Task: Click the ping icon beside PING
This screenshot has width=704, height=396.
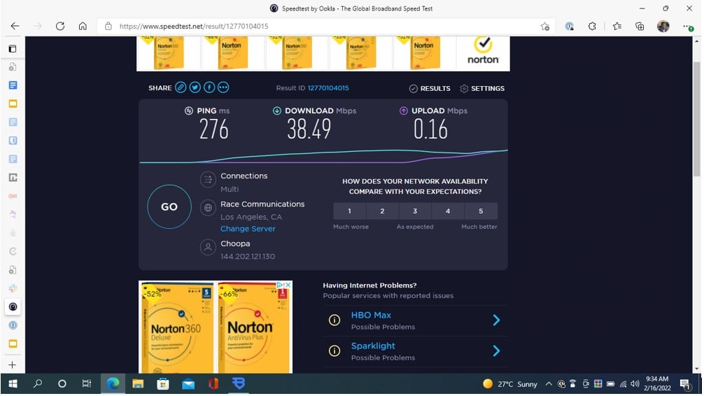Action: tap(189, 111)
